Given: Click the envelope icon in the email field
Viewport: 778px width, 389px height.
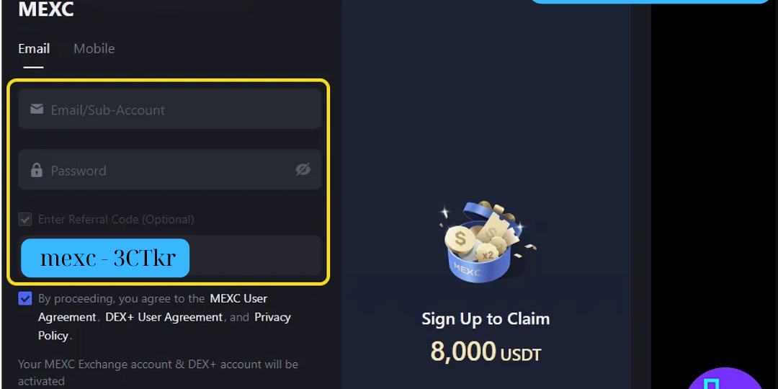Looking at the screenshot, I should [37, 109].
